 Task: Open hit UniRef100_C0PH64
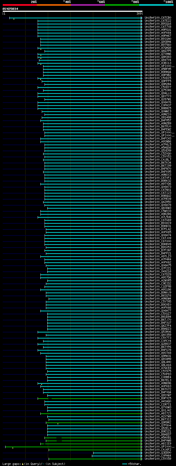158,456
